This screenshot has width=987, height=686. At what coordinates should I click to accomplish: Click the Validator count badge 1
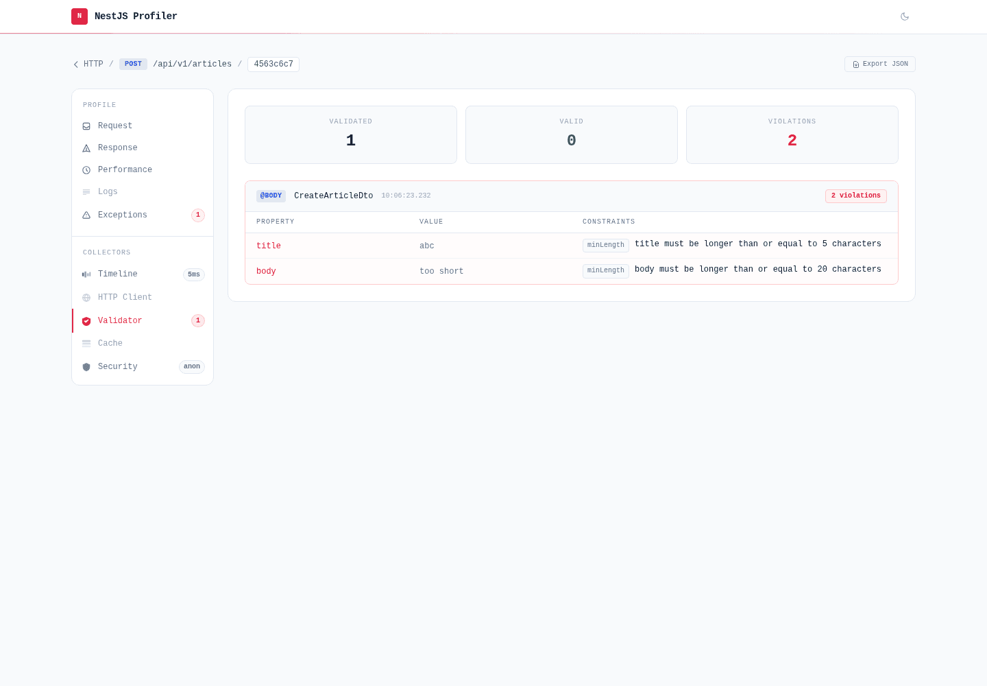point(198,320)
